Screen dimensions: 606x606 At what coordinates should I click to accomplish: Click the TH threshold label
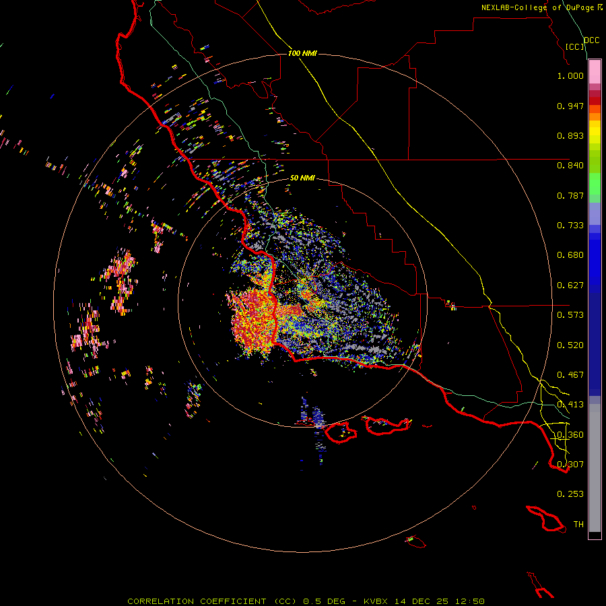[578, 524]
